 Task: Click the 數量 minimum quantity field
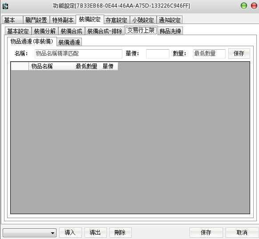point(209,54)
